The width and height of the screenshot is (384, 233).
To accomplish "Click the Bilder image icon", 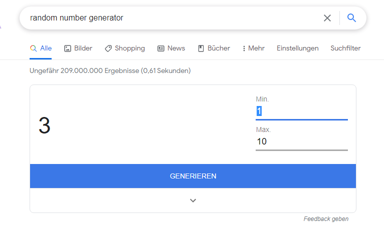I will (x=67, y=48).
